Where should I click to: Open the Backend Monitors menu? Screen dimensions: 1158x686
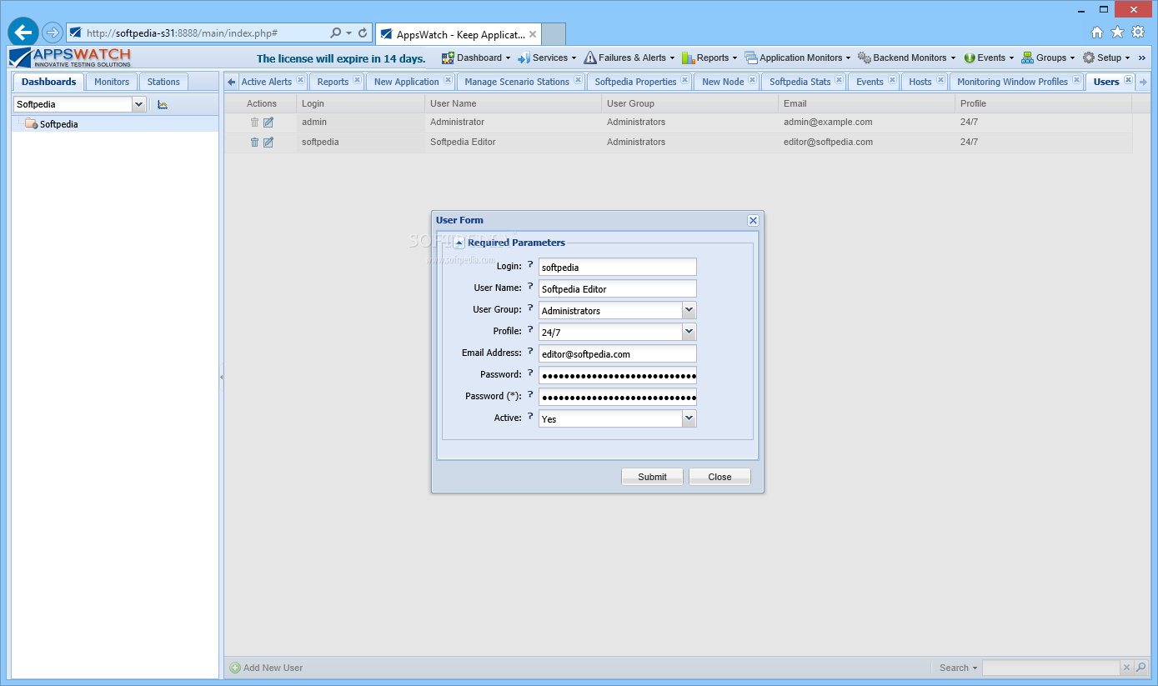906,58
